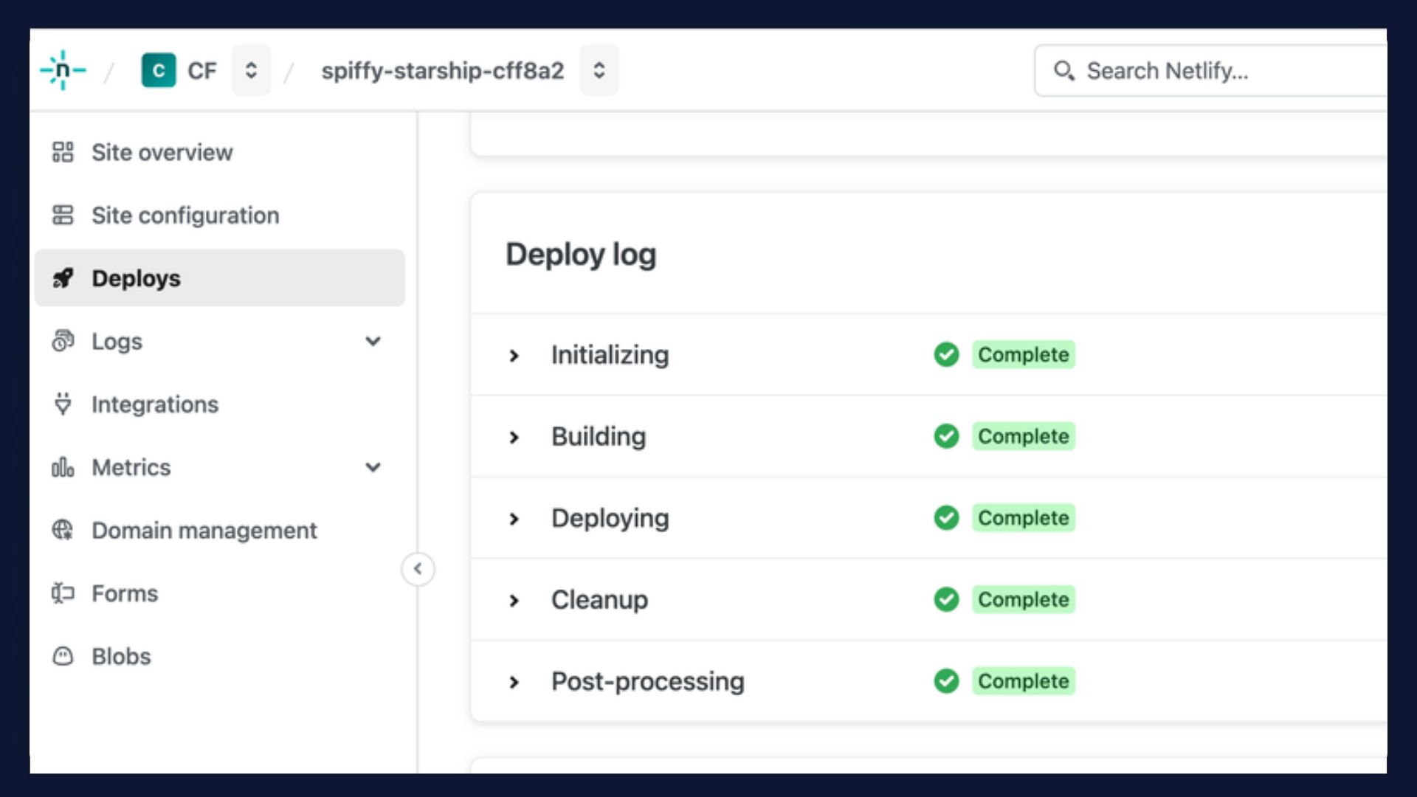The width and height of the screenshot is (1417, 797).
Task: Click the CF team switcher stepper
Action: click(x=249, y=70)
